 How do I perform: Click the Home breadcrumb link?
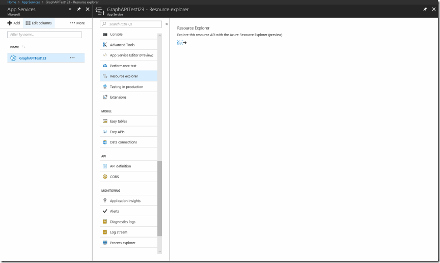tap(12, 2)
